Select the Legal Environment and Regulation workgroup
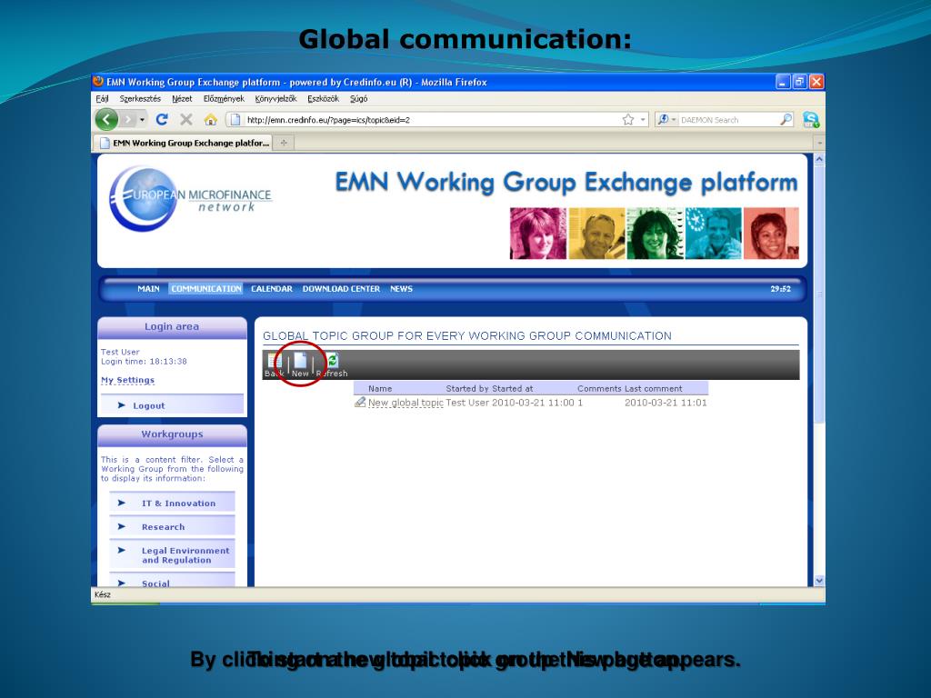 click(x=172, y=555)
